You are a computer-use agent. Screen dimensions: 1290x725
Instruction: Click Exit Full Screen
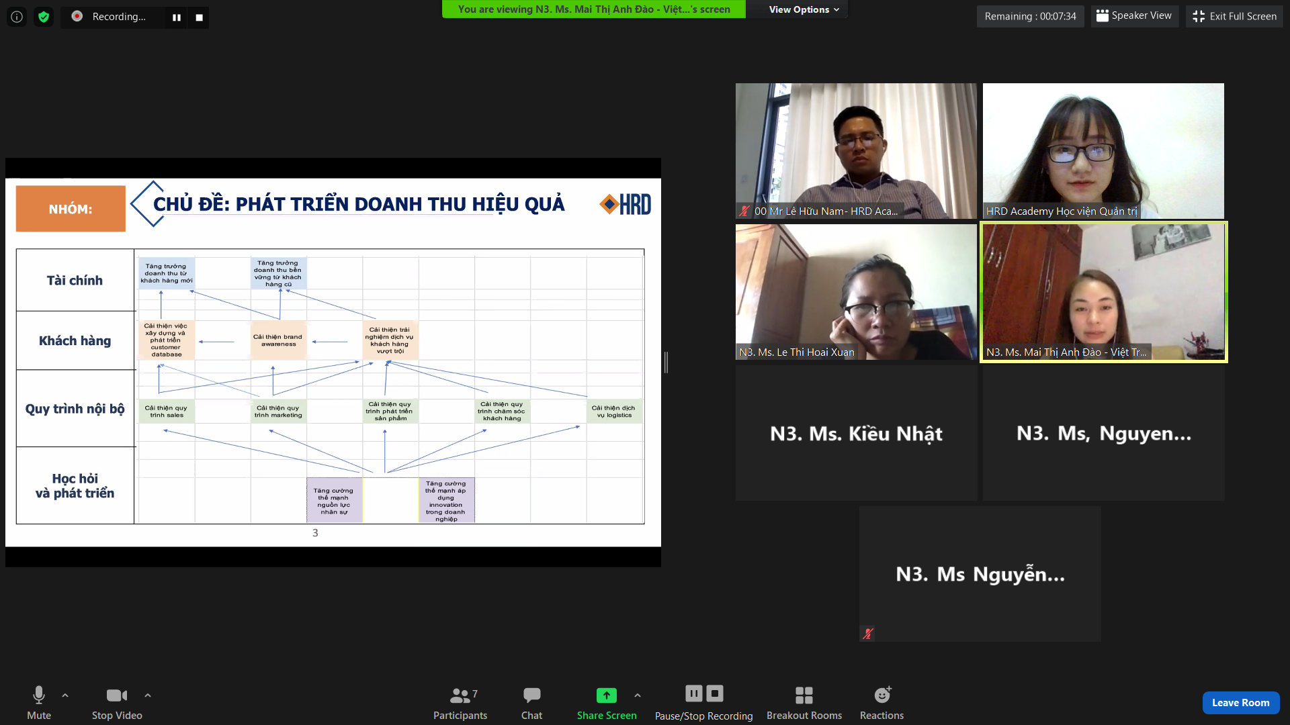click(1234, 16)
